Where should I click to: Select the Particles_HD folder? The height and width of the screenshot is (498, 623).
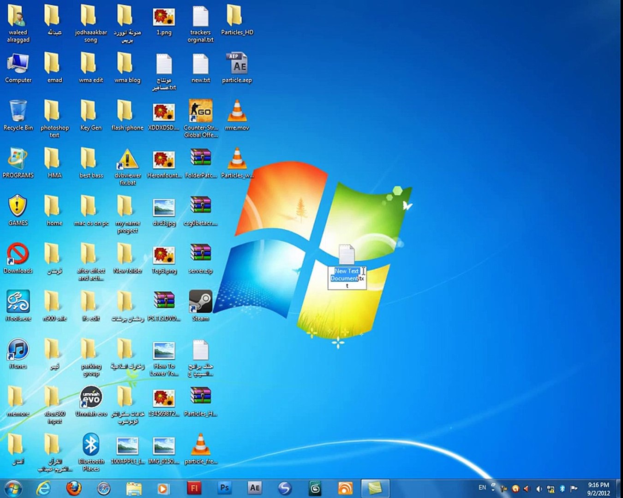(x=237, y=20)
